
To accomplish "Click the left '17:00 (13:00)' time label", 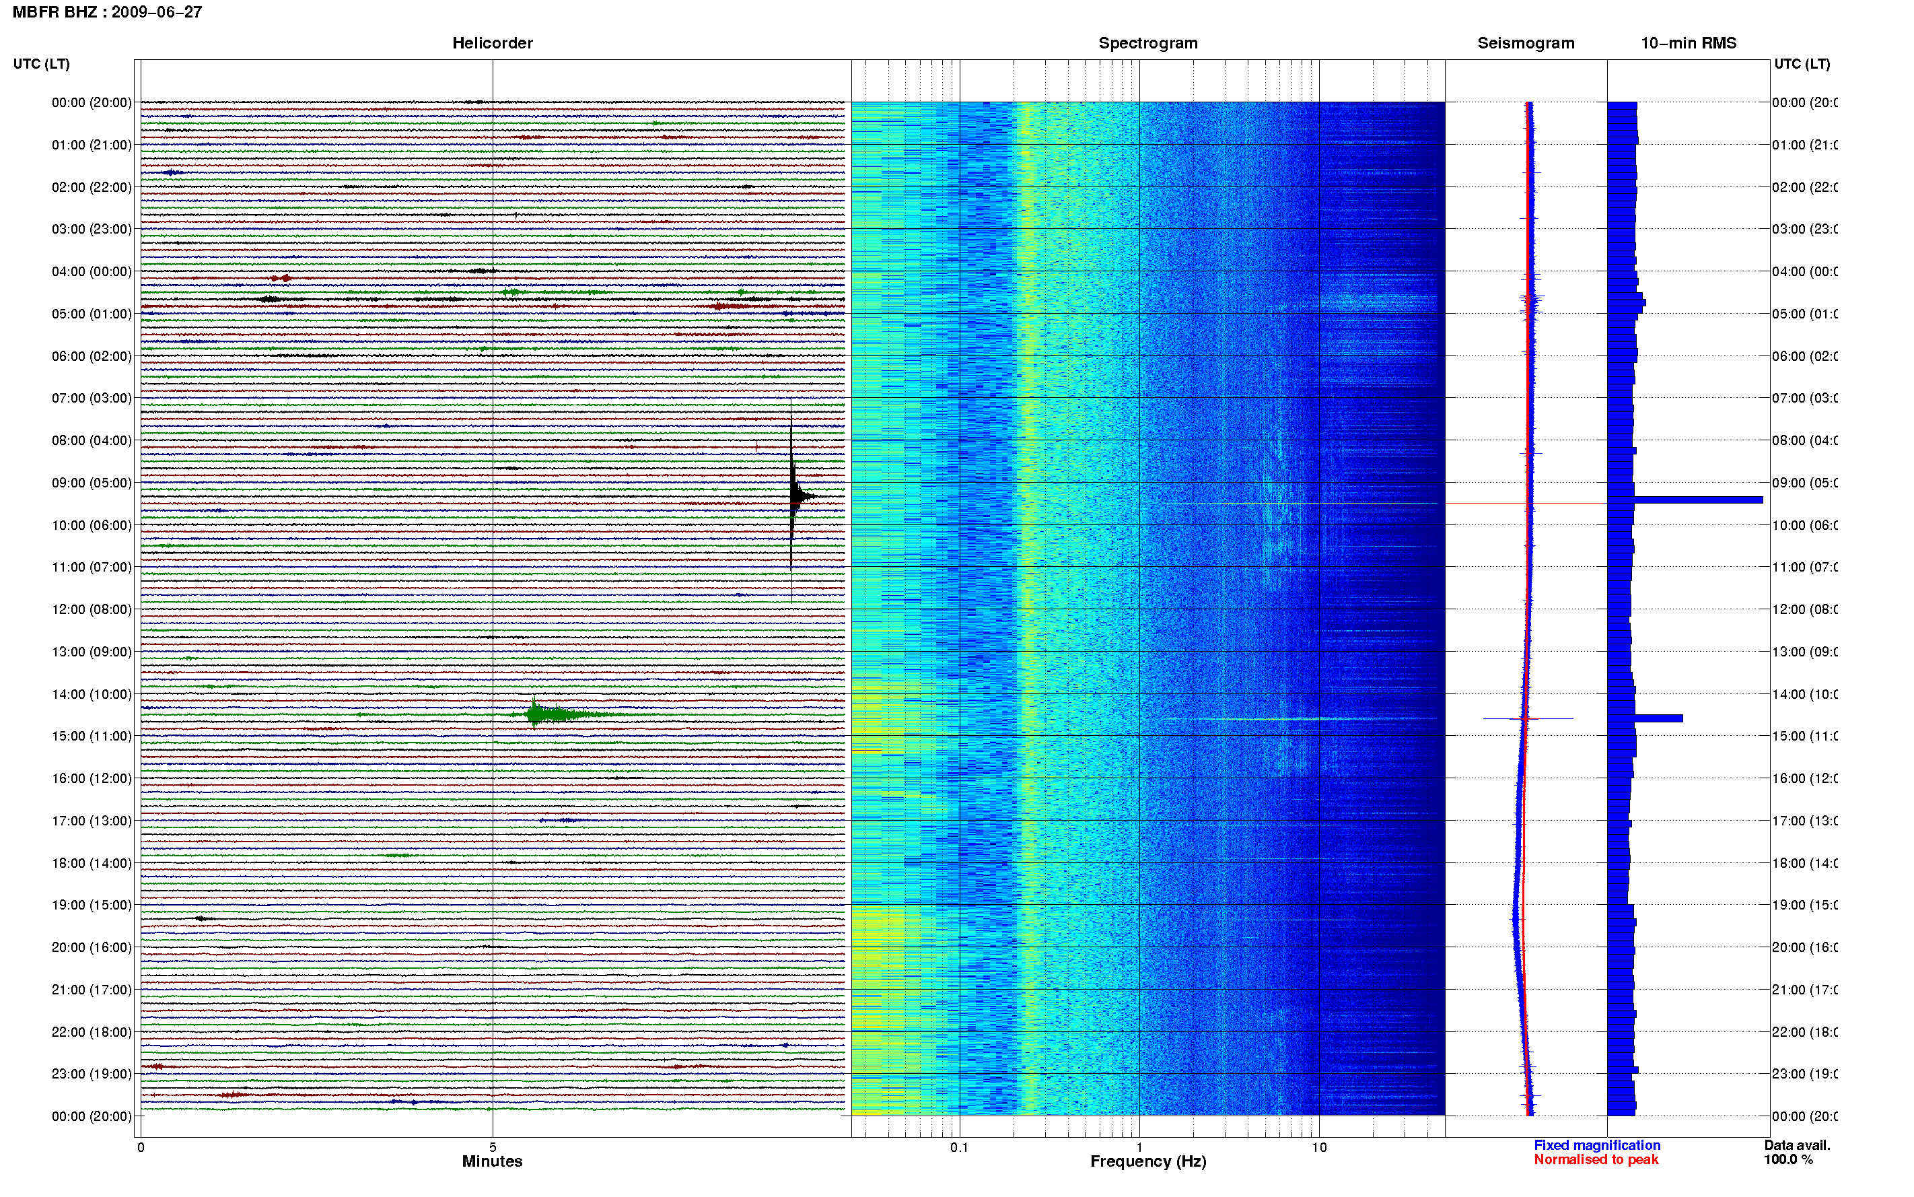I will (x=92, y=821).
